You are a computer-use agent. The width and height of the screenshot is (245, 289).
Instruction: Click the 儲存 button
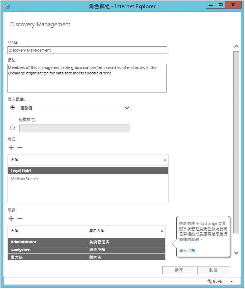pyautogui.click(x=179, y=270)
